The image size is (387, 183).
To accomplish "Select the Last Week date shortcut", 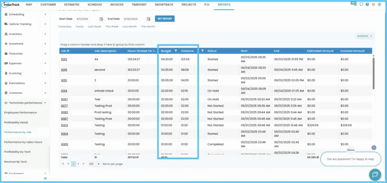I will 94,27.
